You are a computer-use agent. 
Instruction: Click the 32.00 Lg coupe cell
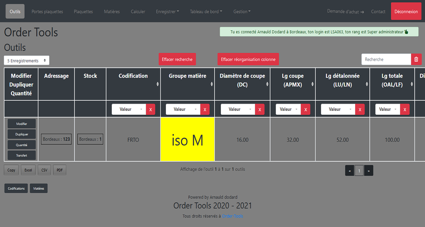coord(293,140)
